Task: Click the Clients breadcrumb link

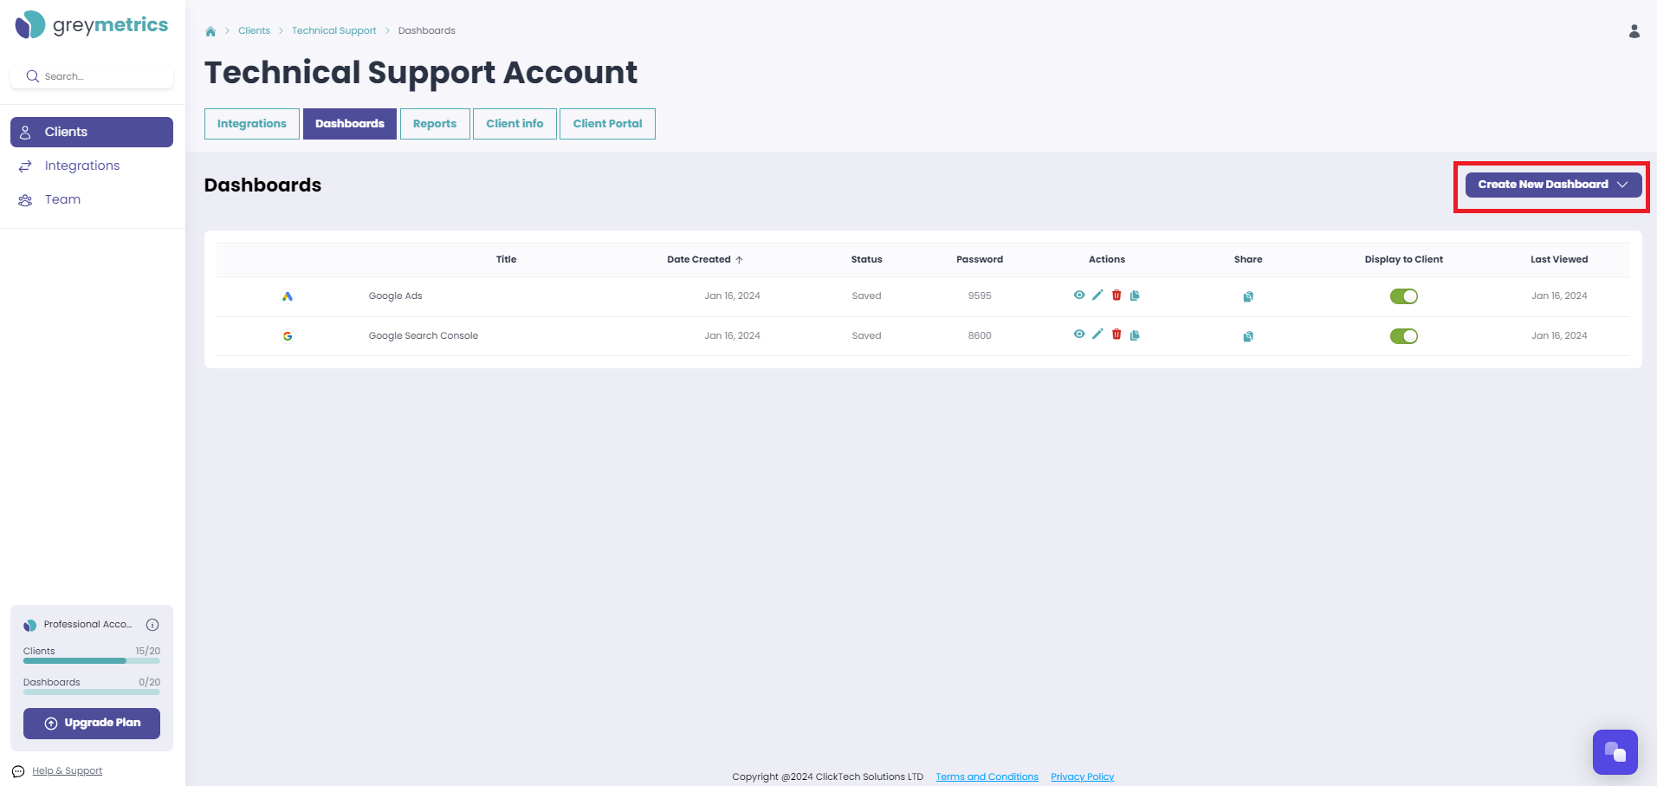Action: pyautogui.click(x=254, y=30)
